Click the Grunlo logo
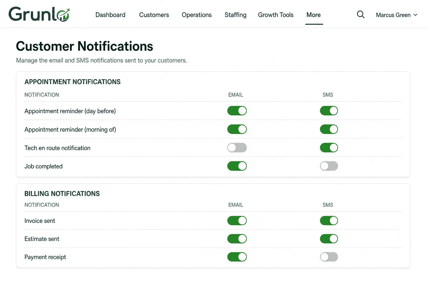This screenshot has width=427, height=284. tap(39, 14)
